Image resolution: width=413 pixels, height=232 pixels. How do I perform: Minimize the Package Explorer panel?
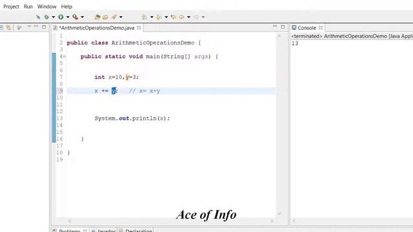(36, 26)
